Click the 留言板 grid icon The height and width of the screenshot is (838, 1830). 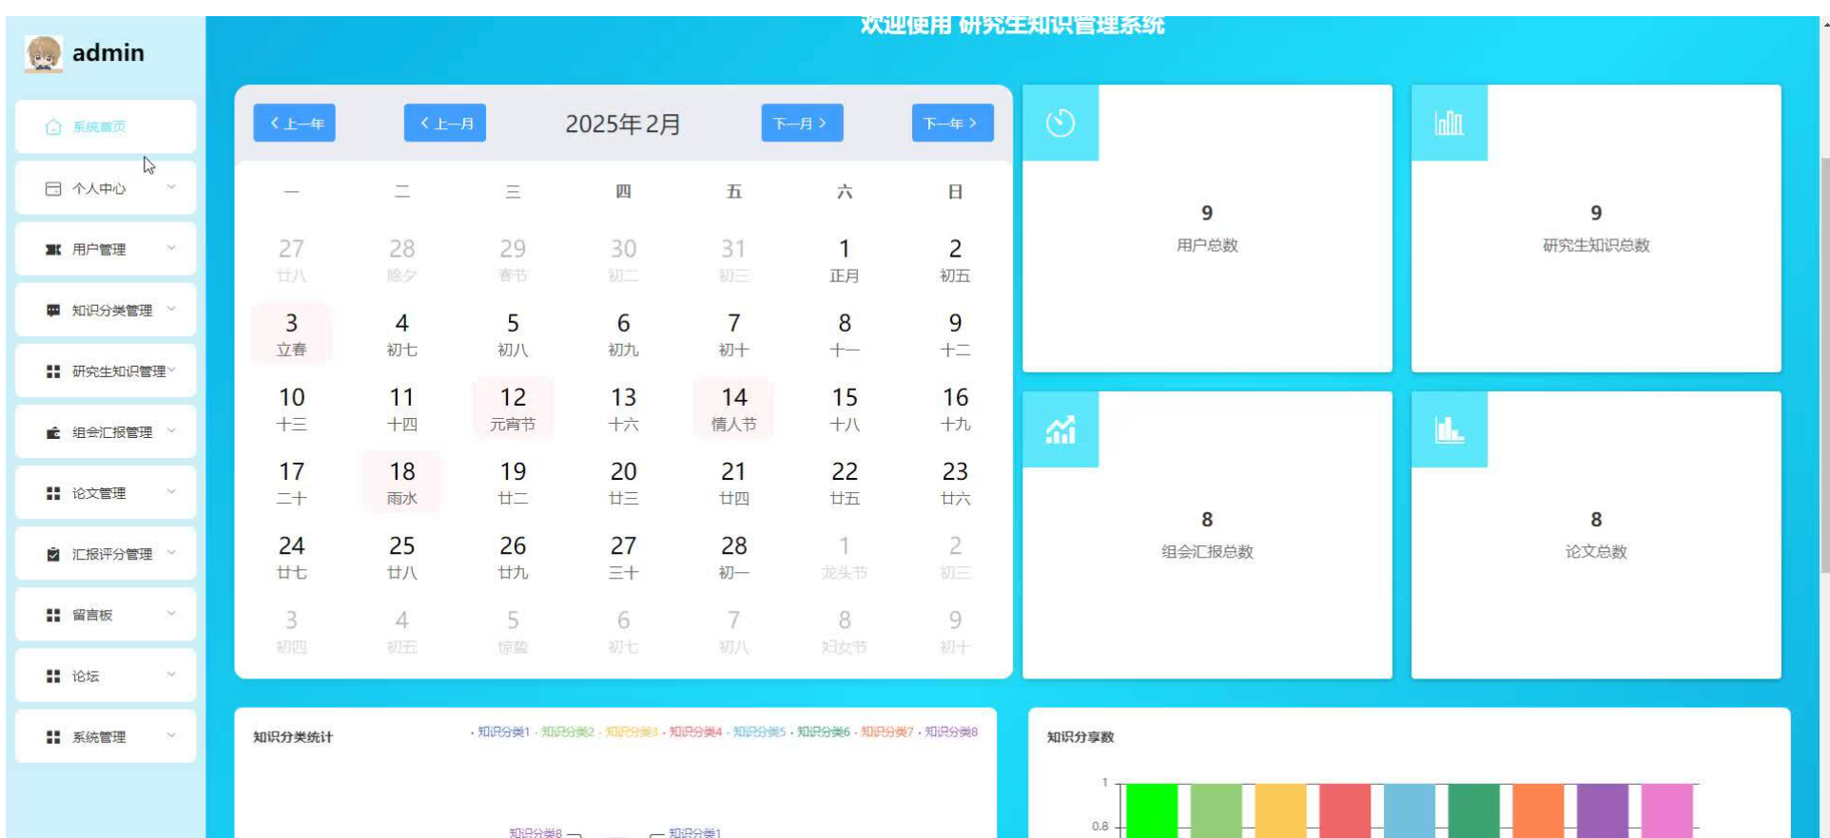pyautogui.click(x=53, y=615)
